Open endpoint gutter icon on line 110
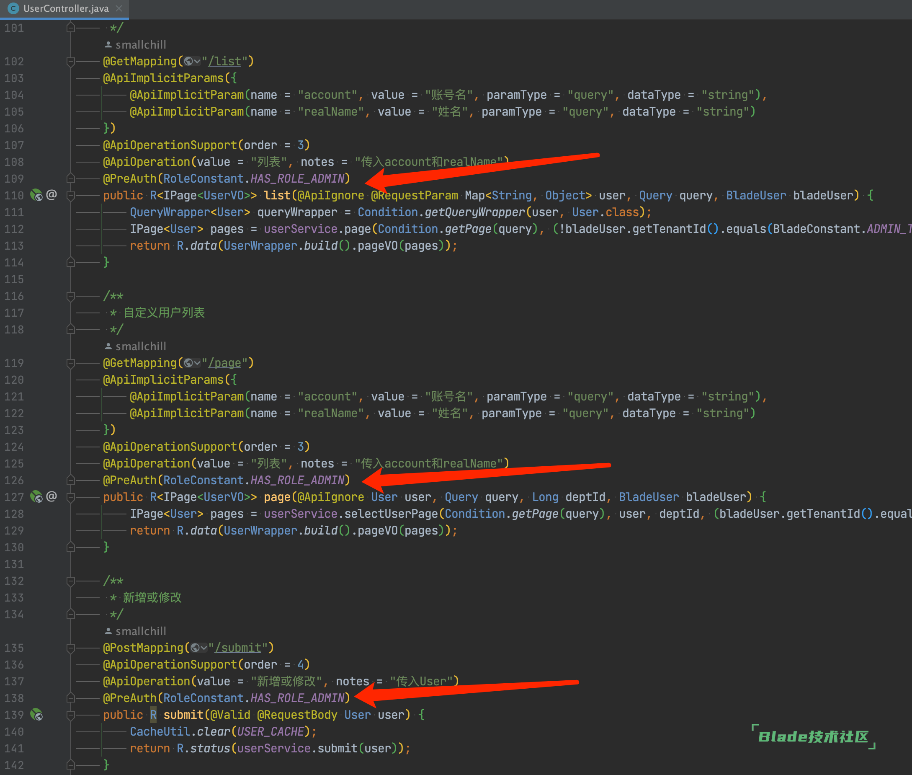Screen dimensions: 912x775 36,195
